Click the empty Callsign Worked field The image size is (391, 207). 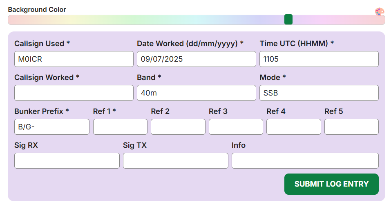click(74, 93)
